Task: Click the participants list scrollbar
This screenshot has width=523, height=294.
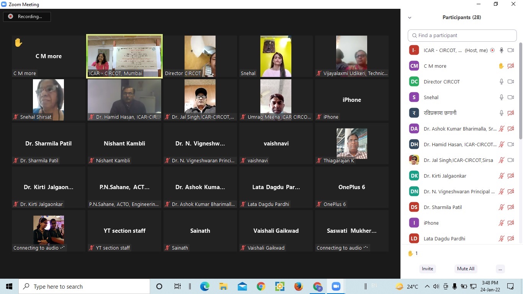Action: [x=520, y=91]
